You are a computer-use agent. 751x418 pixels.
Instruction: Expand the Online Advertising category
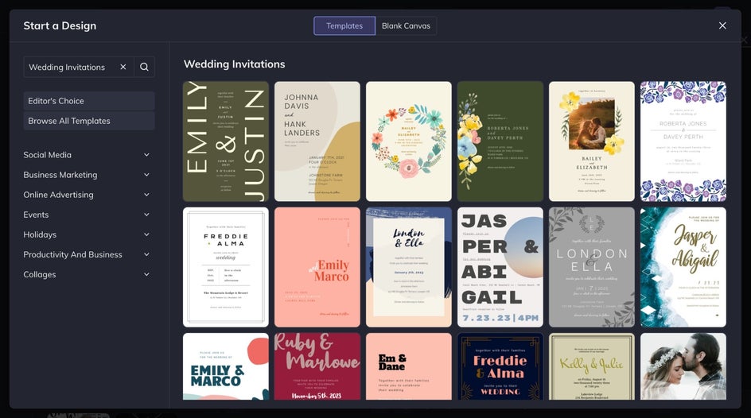pyautogui.click(x=87, y=195)
